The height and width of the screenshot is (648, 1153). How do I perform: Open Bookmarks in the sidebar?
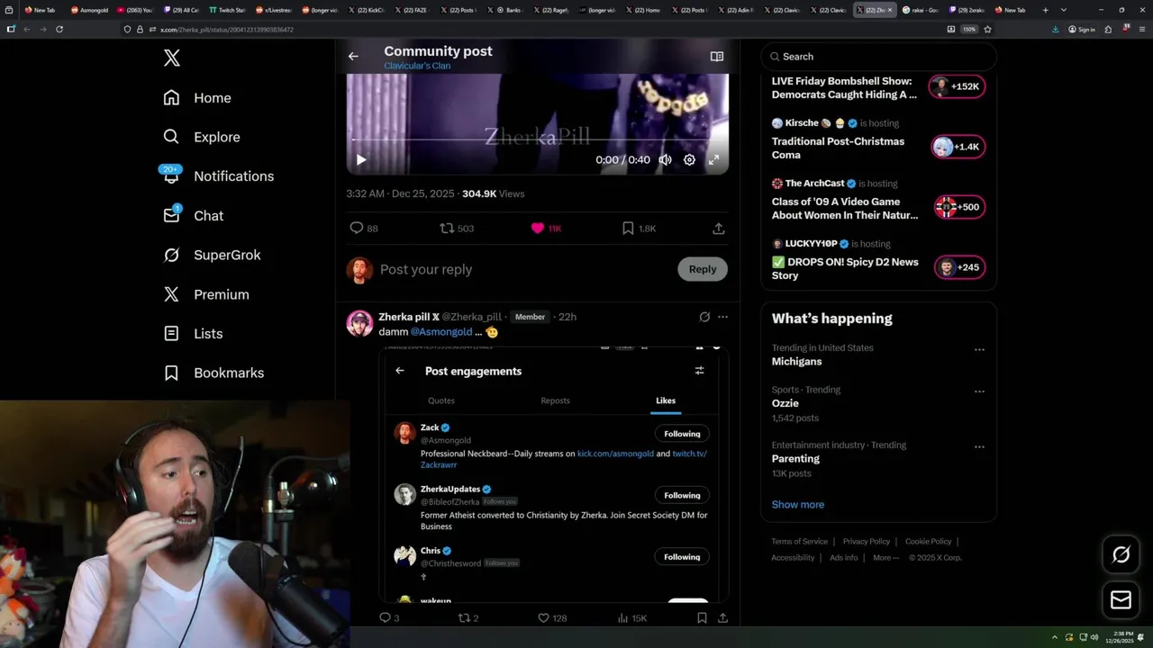[214, 373]
